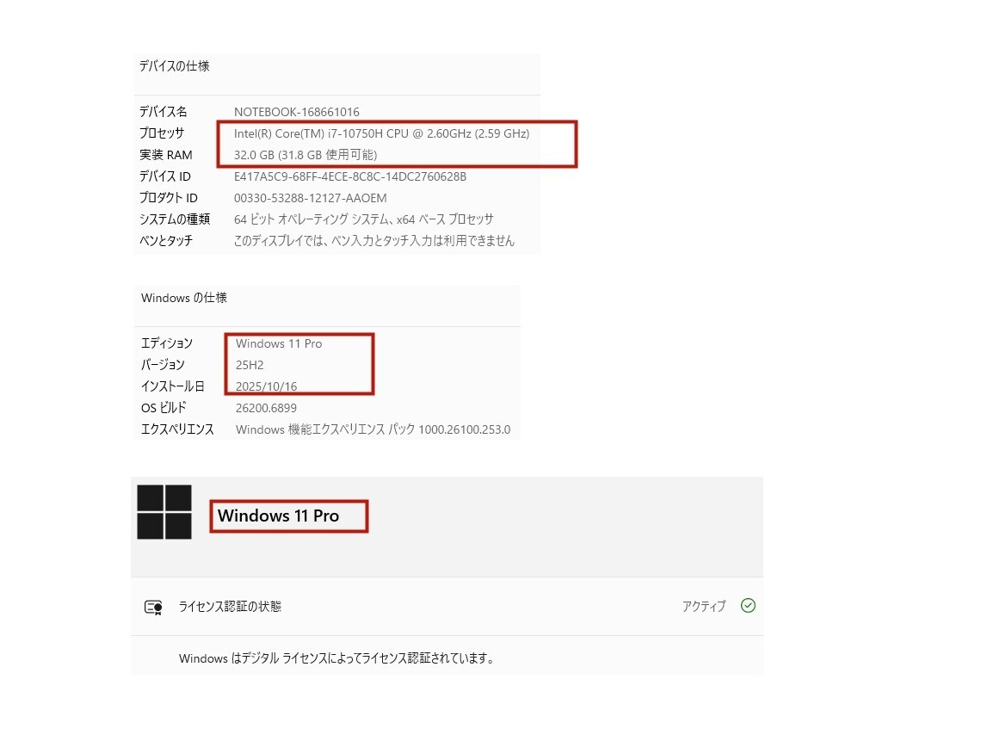Click the Windows の仕様 header
The width and height of the screenshot is (1006, 741).
tap(184, 298)
